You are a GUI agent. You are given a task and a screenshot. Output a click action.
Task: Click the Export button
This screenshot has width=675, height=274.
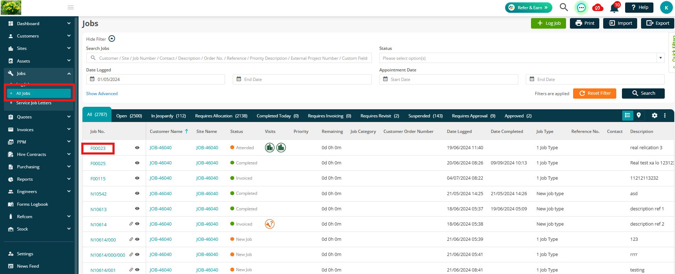click(x=658, y=23)
